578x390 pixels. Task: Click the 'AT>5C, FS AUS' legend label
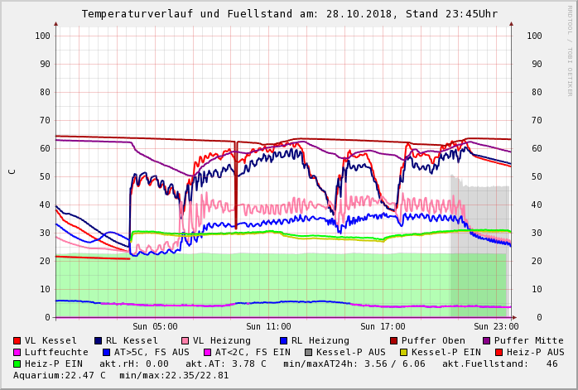152,352
